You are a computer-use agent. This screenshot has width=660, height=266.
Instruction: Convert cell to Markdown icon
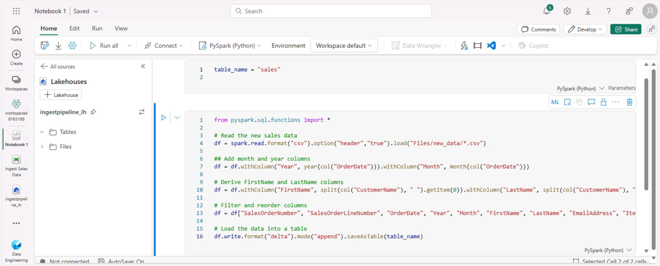tap(555, 102)
